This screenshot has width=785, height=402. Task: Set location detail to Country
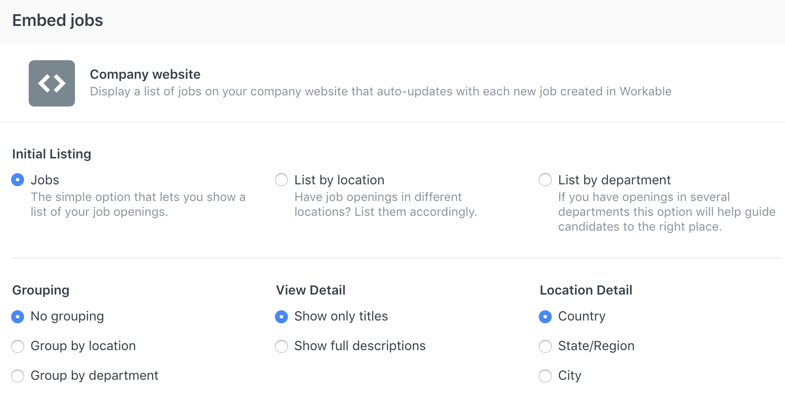(x=545, y=317)
